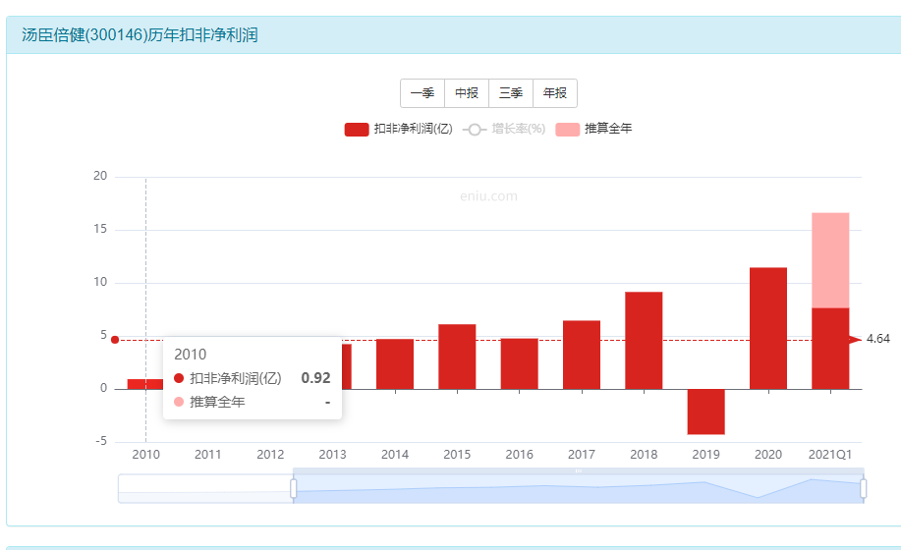
Task: Switch to the 中报 tab
Action: (467, 93)
